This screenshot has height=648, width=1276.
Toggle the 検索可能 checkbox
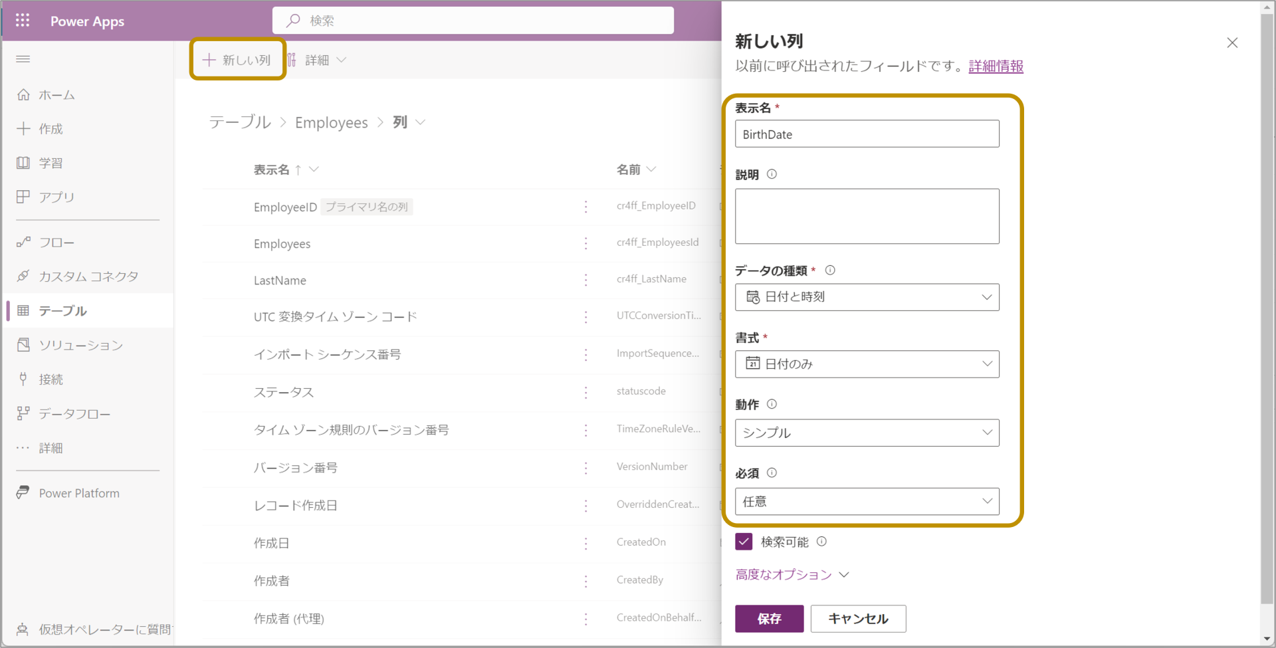click(x=744, y=542)
